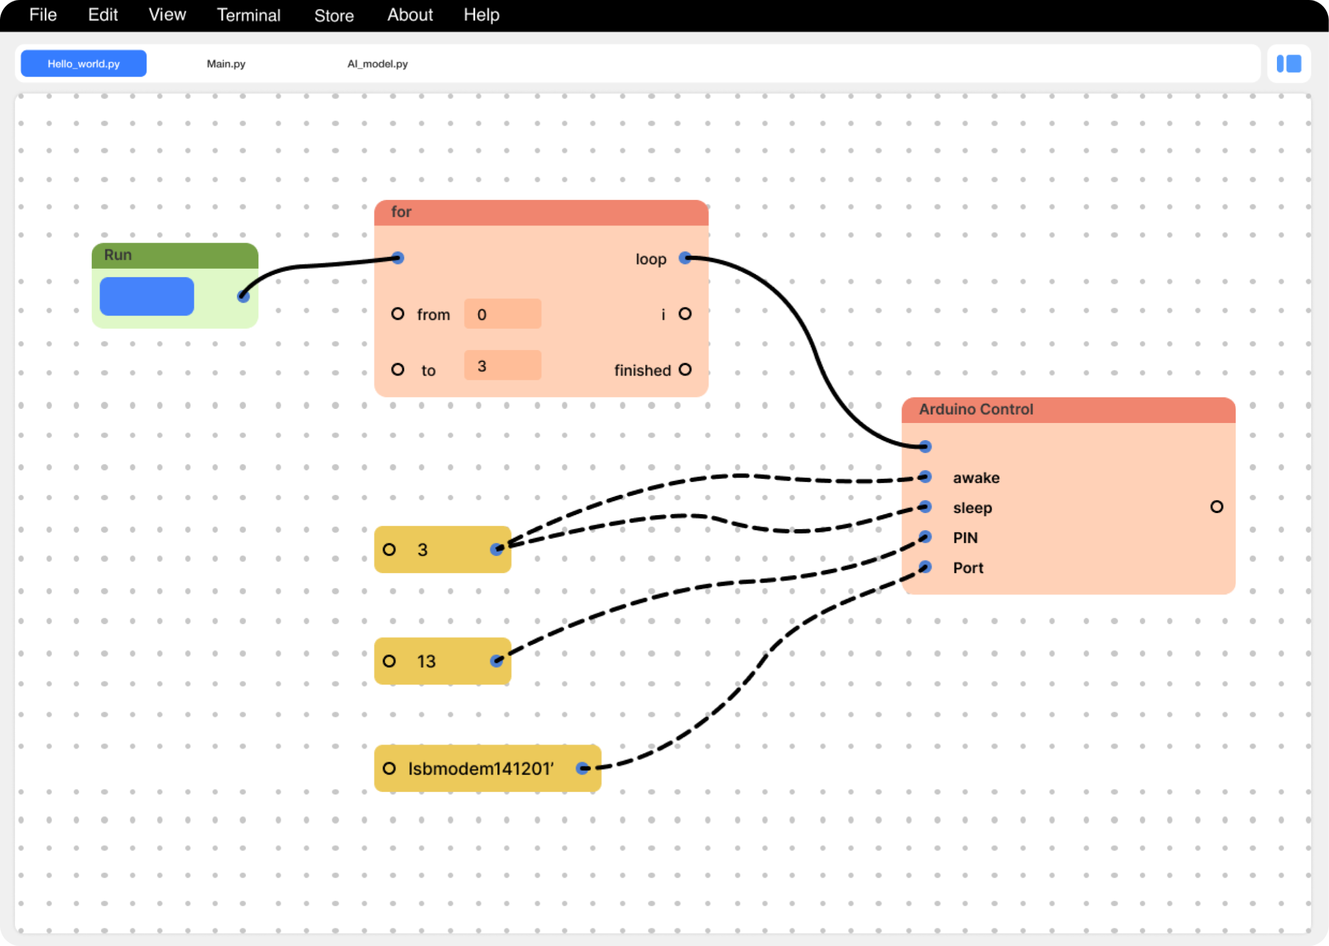Click the awake input port
This screenshot has height=946, width=1329.
tap(925, 477)
